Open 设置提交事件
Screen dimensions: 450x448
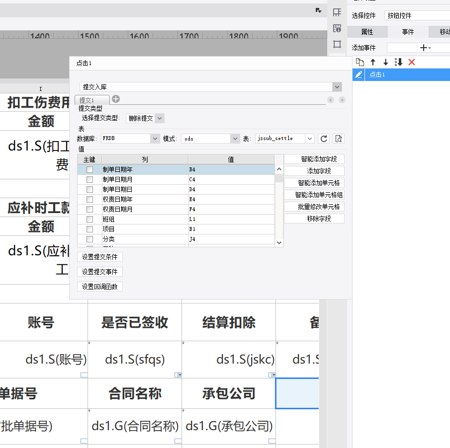point(100,272)
